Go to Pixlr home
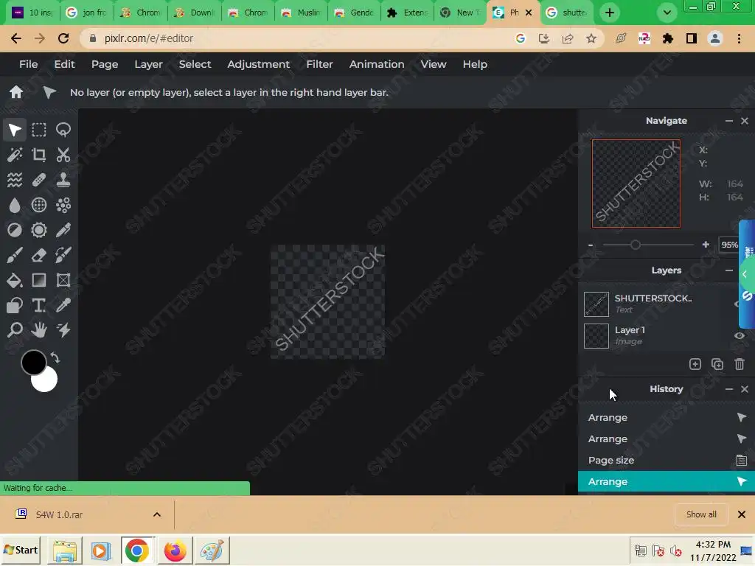The height and width of the screenshot is (566, 755). tap(16, 92)
